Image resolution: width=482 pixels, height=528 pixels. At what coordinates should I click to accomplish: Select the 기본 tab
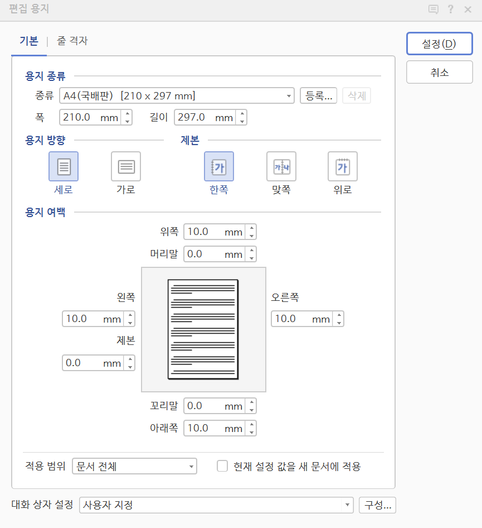click(x=29, y=41)
